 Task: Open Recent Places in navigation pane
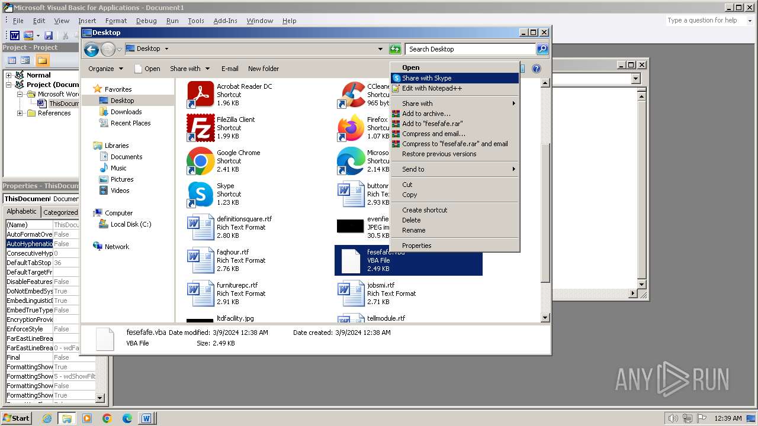pyautogui.click(x=130, y=123)
